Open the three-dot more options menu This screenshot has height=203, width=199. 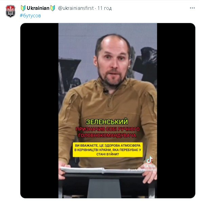[x=192, y=8]
